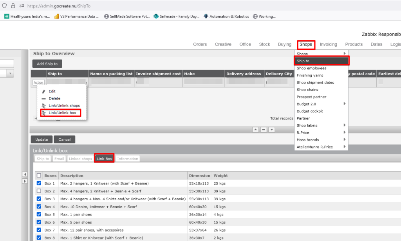The width and height of the screenshot is (401, 241).
Task: Click the splitter's down arrow icon
Action: point(272,130)
